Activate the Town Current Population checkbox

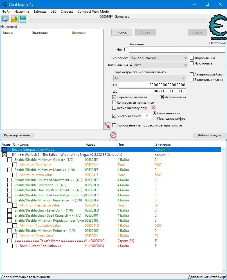coord(15,246)
